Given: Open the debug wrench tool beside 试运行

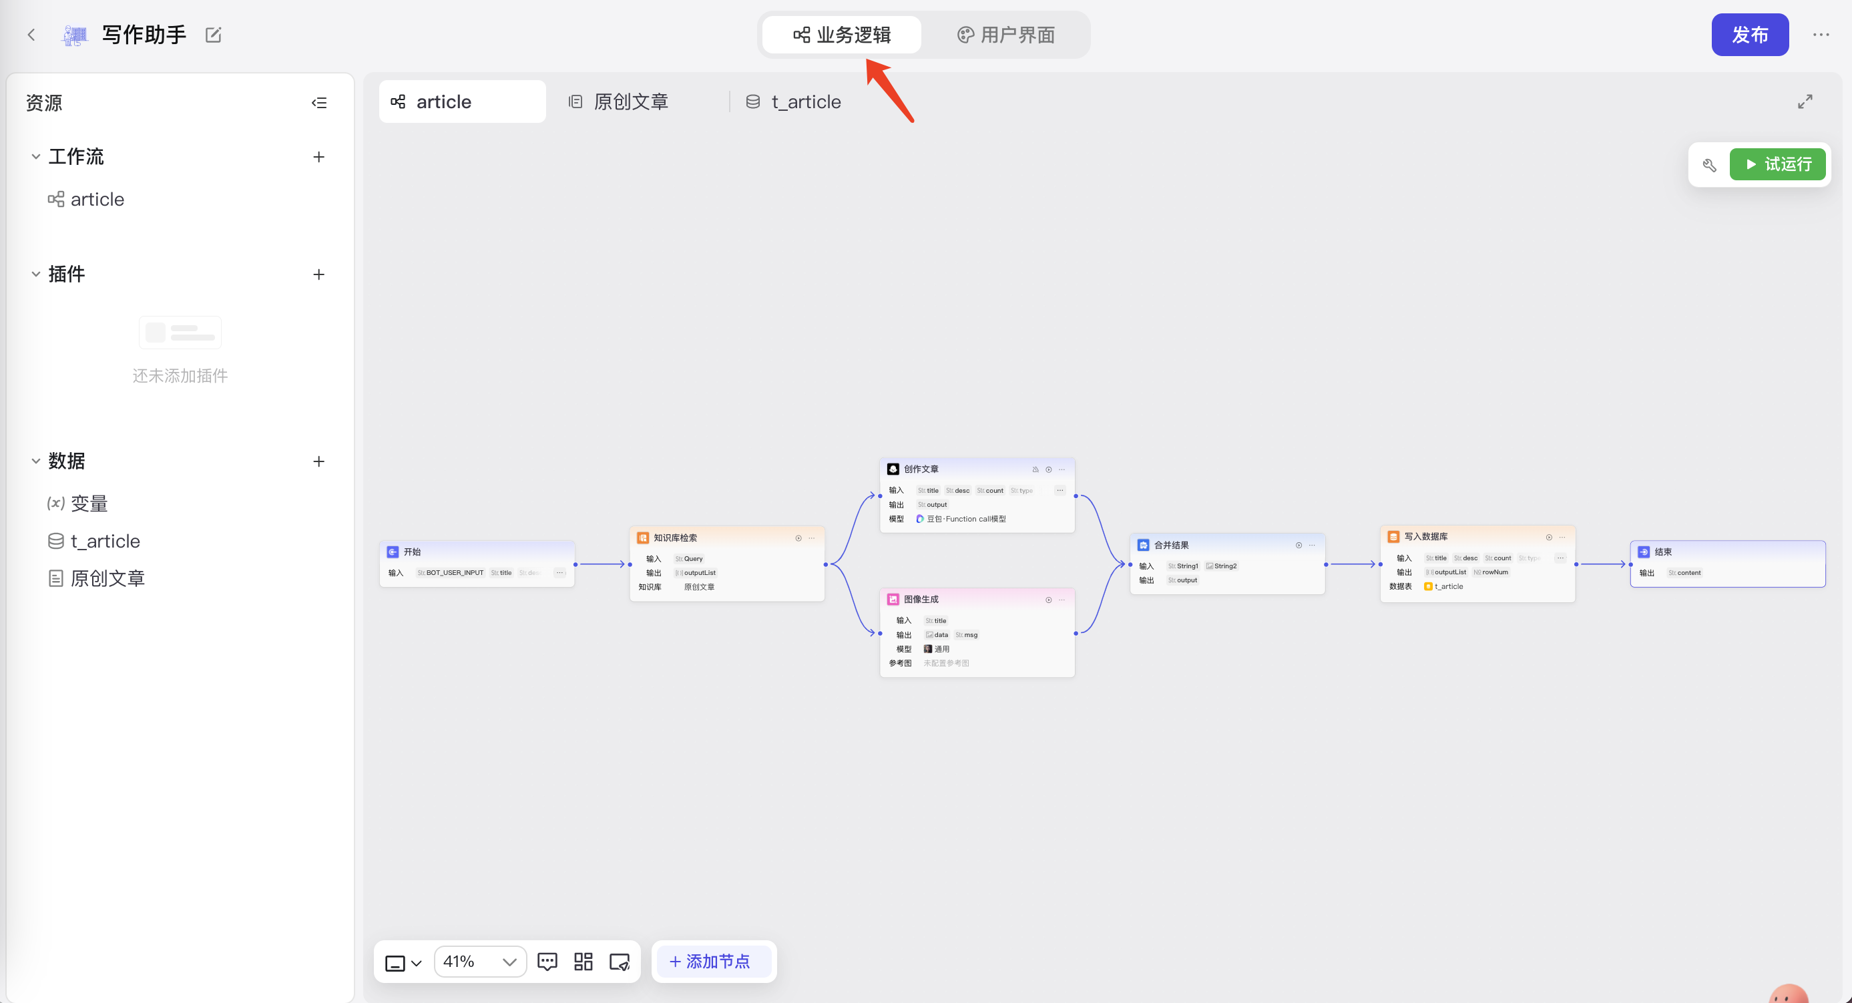Looking at the screenshot, I should click(x=1710, y=166).
